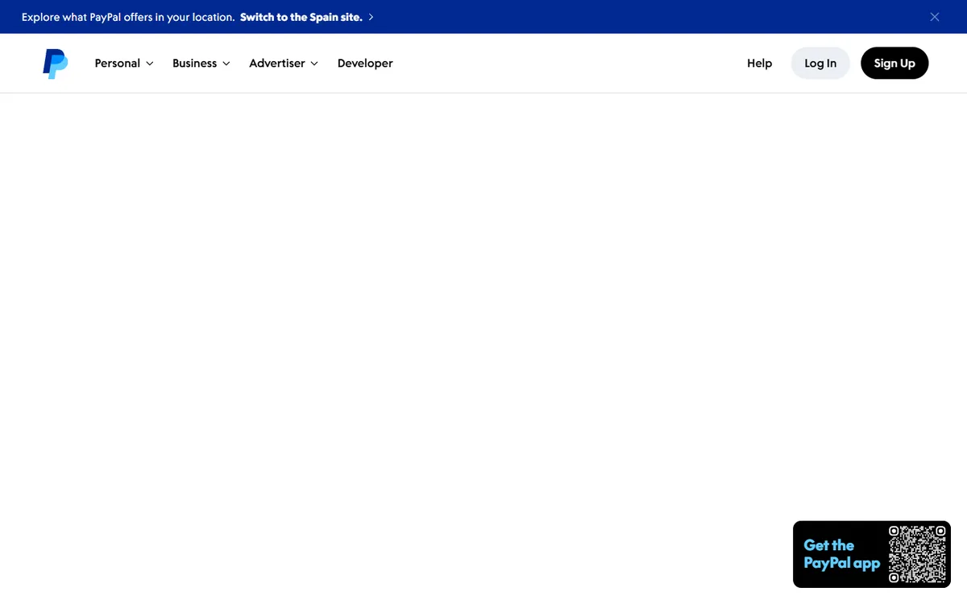The image size is (967, 604).
Task: Open the Help link
Action: coord(759,64)
